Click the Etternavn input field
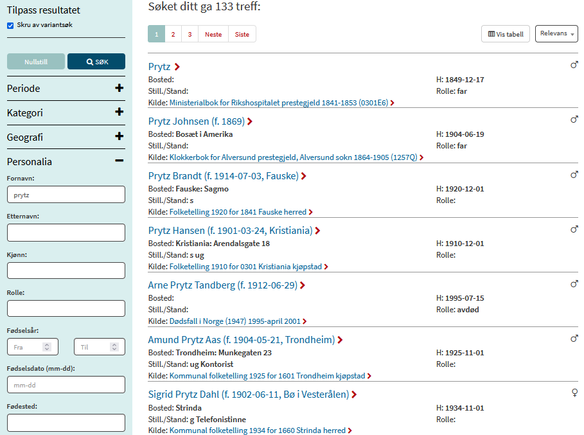The height and width of the screenshot is (435, 584). (66, 233)
